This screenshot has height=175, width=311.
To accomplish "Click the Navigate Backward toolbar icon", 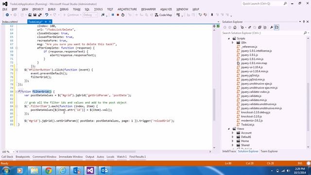I will pyautogui.click(x=7, y=15).
